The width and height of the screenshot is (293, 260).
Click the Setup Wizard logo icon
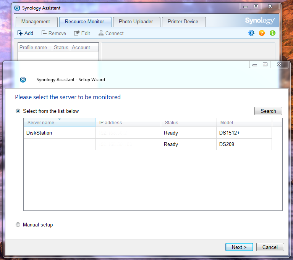(23, 80)
